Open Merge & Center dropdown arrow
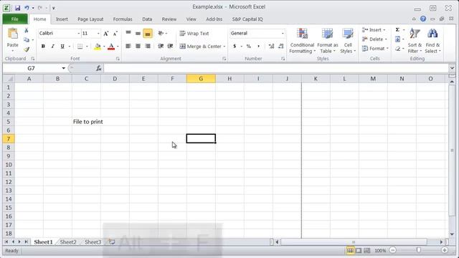Viewport: 459px width, 258px height. [224, 47]
